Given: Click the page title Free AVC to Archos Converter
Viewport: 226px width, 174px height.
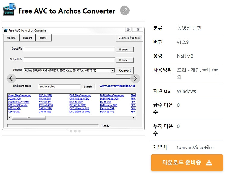Looking at the screenshot, I should point(67,11).
